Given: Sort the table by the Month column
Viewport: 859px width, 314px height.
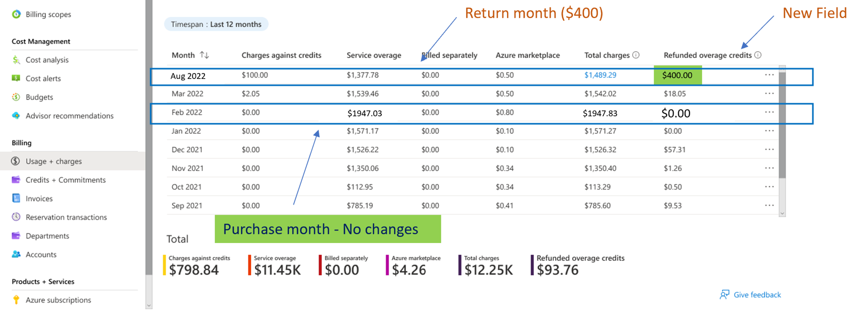Looking at the screenshot, I should (204, 55).
